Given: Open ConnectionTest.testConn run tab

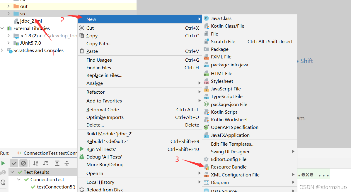Looking at the screenshot, I should (47, 153).
